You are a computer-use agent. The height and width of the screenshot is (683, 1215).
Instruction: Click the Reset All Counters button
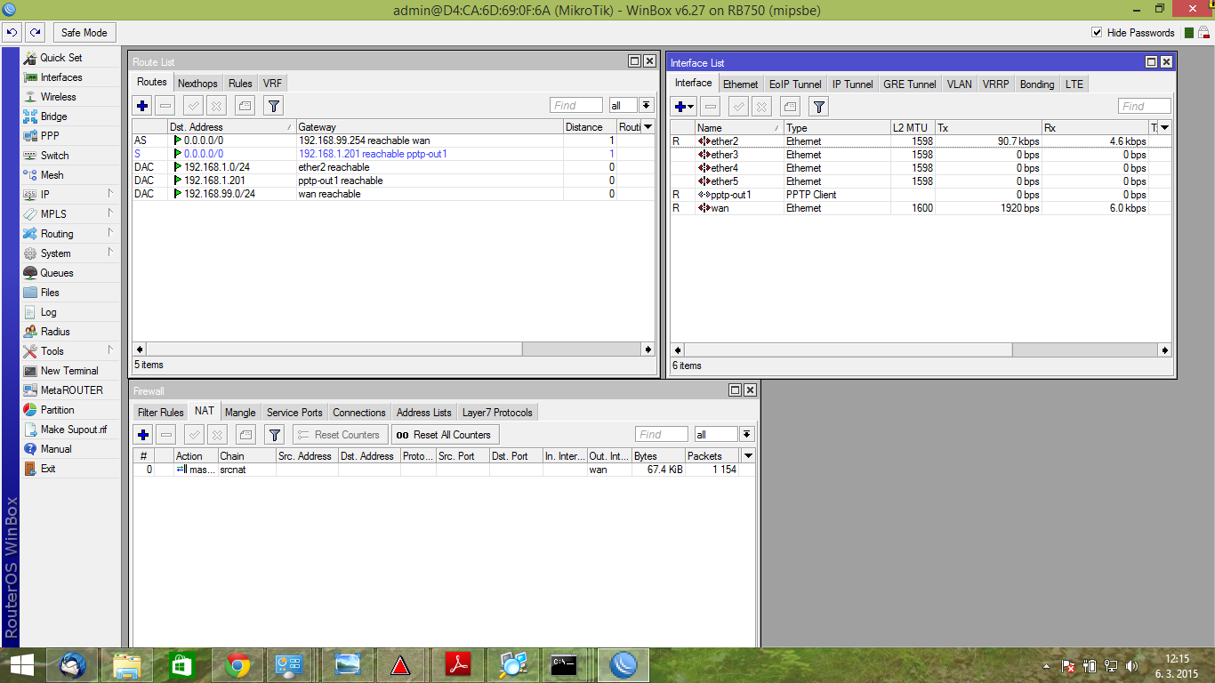point(445,435)
